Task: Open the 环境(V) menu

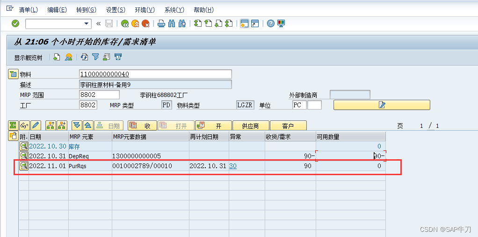Action: coord(145,10)
